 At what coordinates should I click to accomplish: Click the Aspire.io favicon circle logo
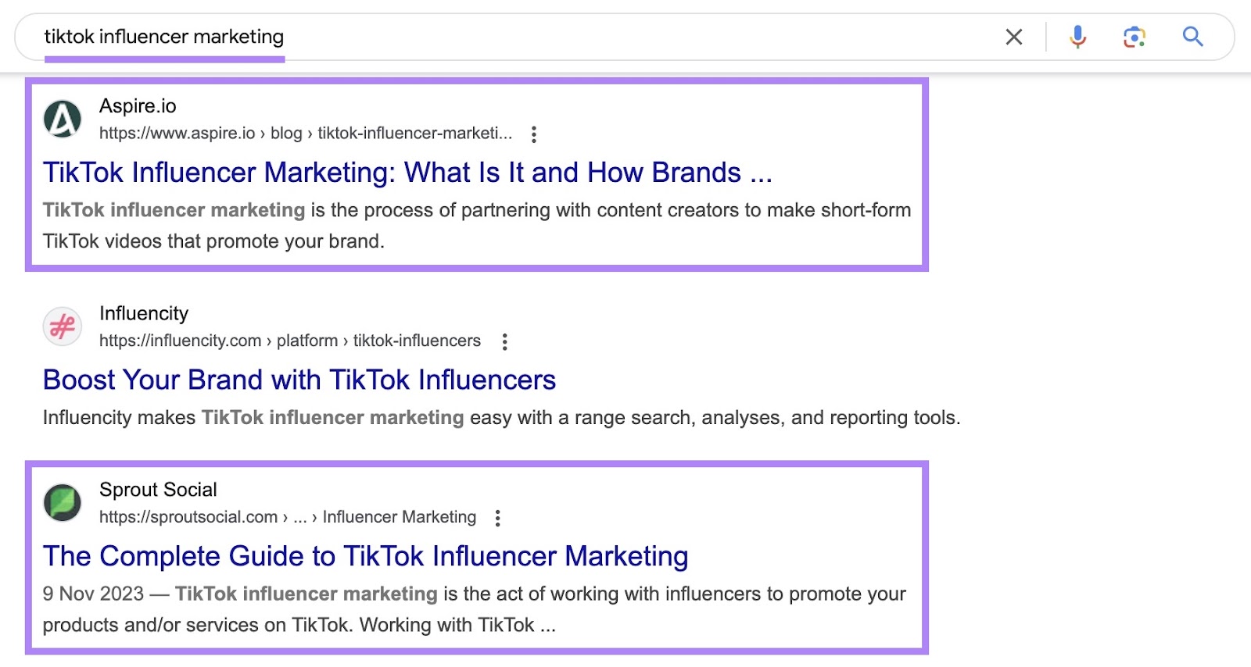[x=63, y=118]
